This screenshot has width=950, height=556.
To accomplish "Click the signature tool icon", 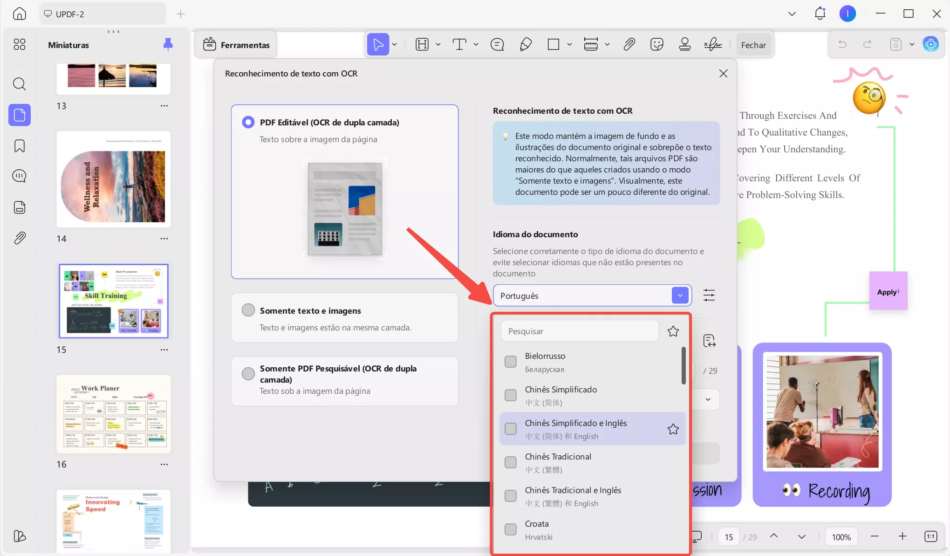I will 712,45.
